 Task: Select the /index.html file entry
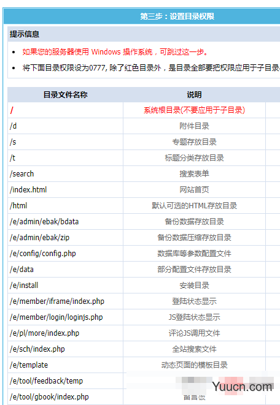(28, 189)
